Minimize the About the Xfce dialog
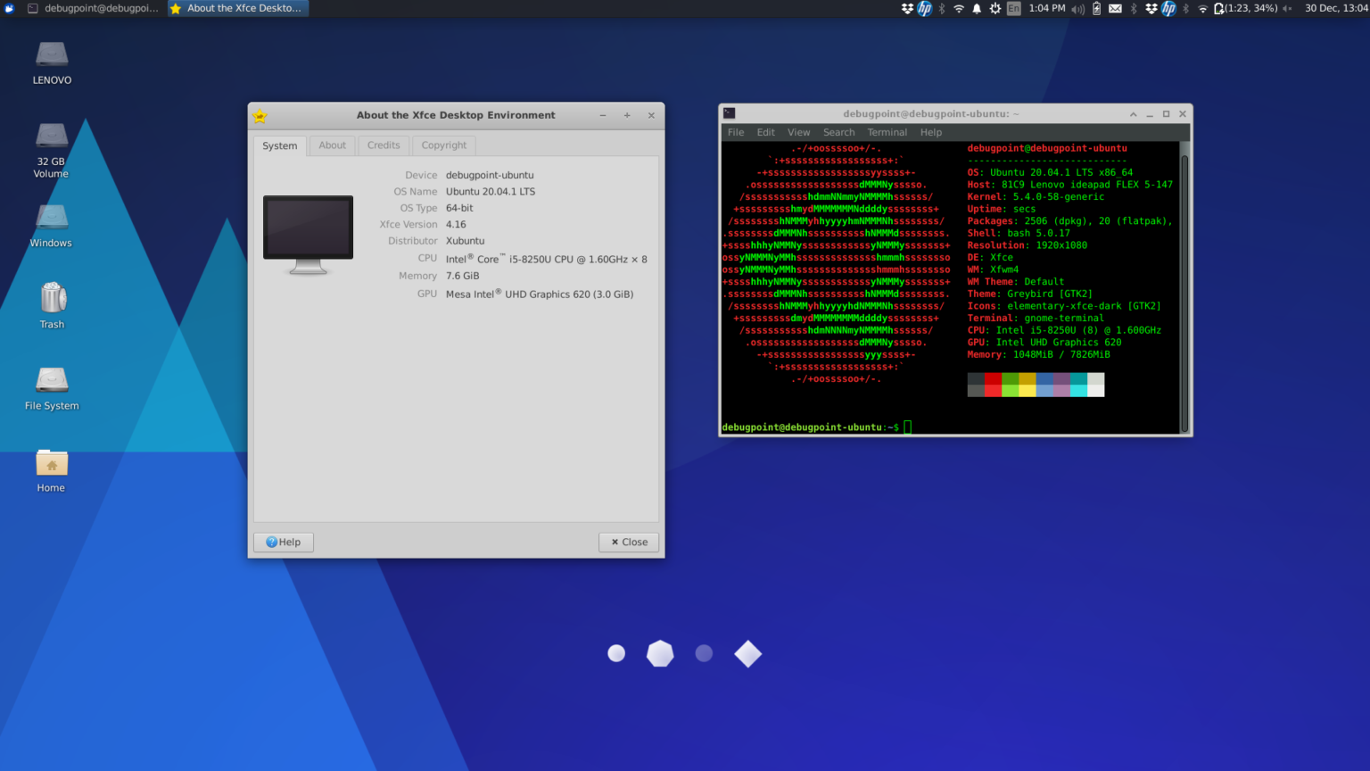 point(603,115)
